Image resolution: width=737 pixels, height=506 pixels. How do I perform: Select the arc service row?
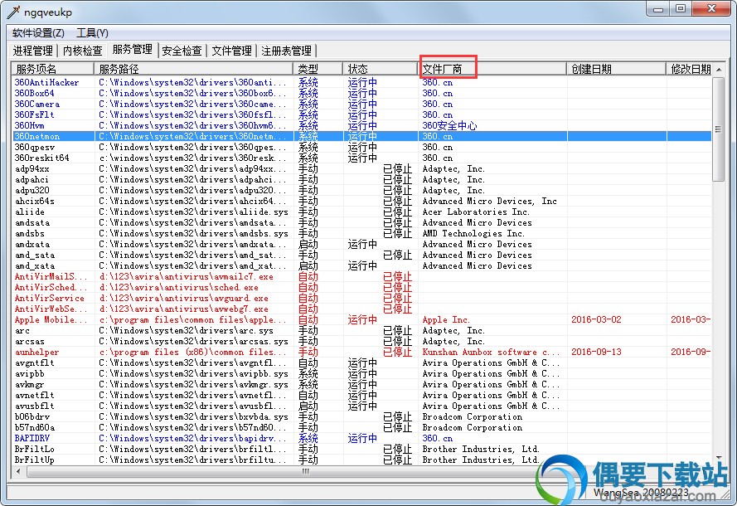point(362,331)
